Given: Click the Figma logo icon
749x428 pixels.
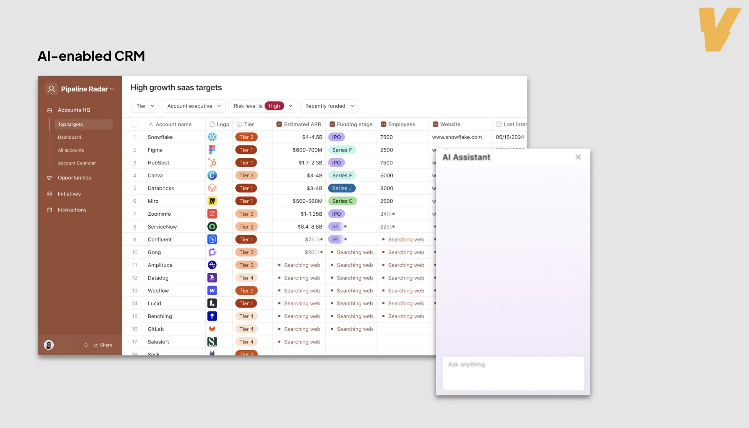Looking at the screenshot, I should click(212, 149).
